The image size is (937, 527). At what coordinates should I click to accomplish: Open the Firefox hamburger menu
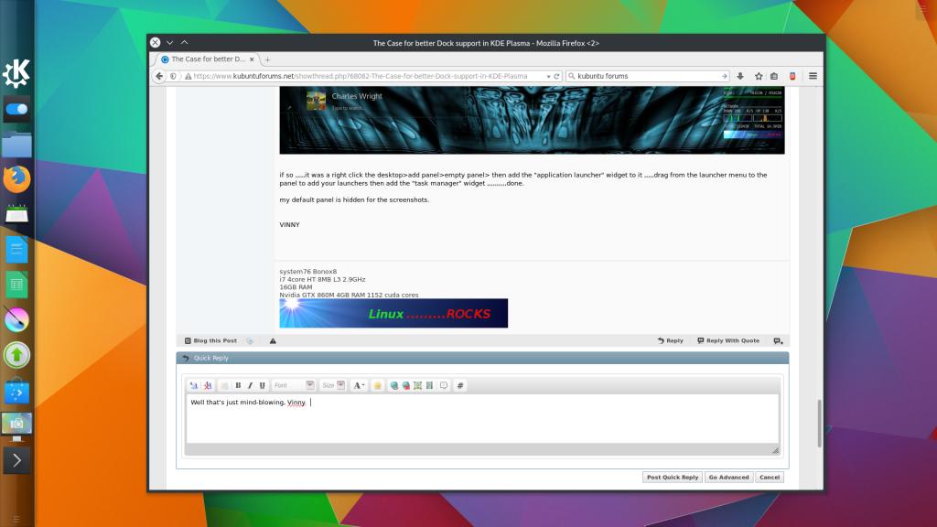[x=813, y=76]
